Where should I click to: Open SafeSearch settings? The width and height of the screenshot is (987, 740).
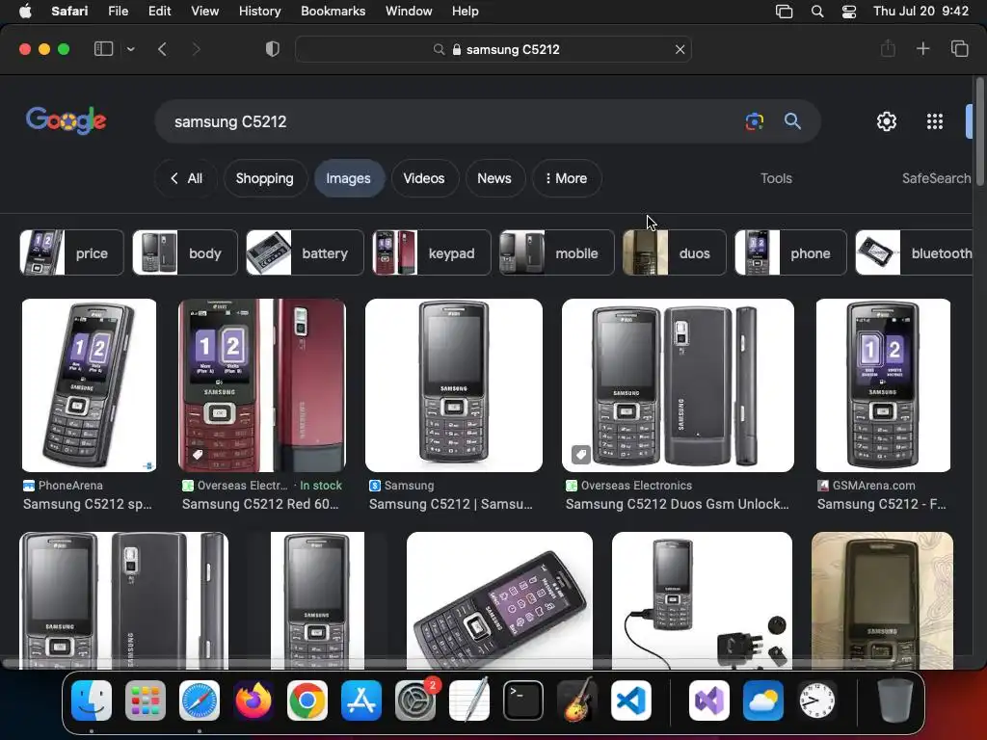coord(936,178)
